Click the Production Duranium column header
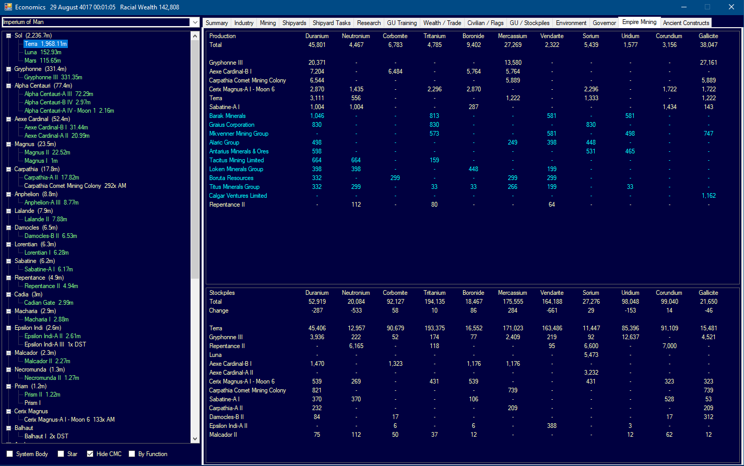 coord(317,36)
